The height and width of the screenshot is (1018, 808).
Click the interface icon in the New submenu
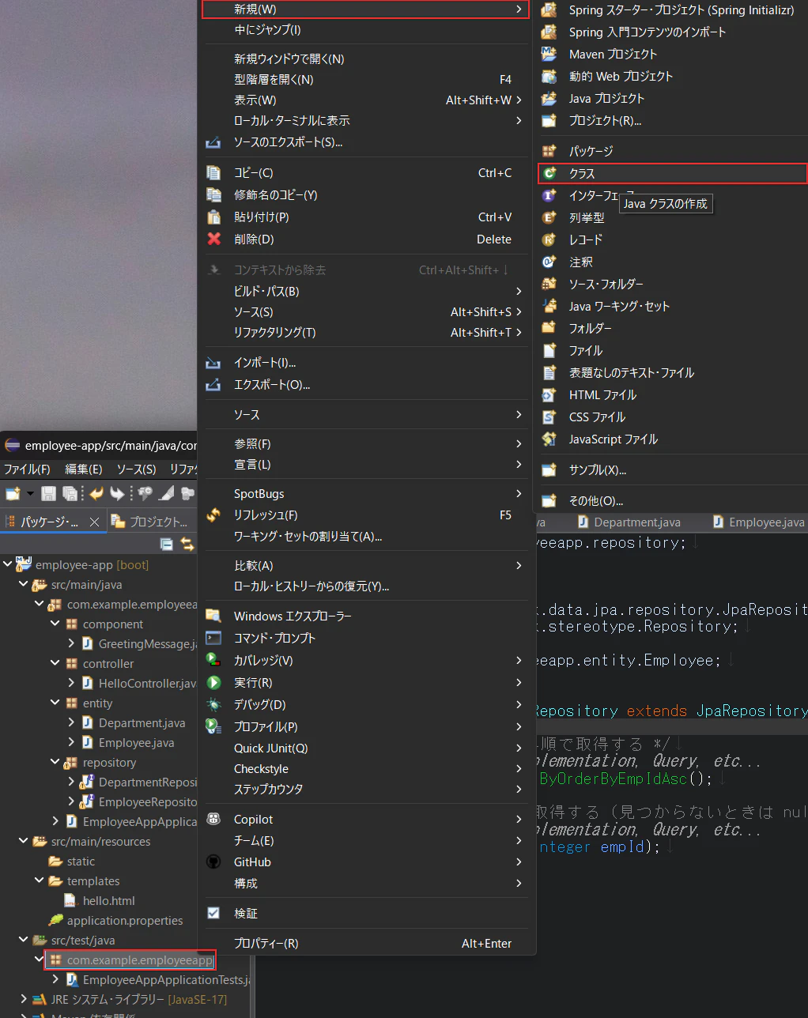pos(549,195)
